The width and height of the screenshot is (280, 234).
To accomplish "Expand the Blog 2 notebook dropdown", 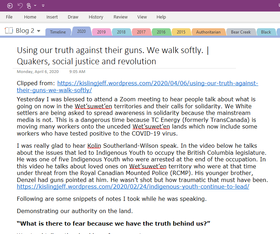I will click(x=38, y=31).
